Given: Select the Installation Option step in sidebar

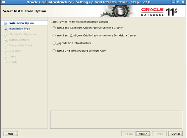Looking at the screenshot, I should click(21, 23).
